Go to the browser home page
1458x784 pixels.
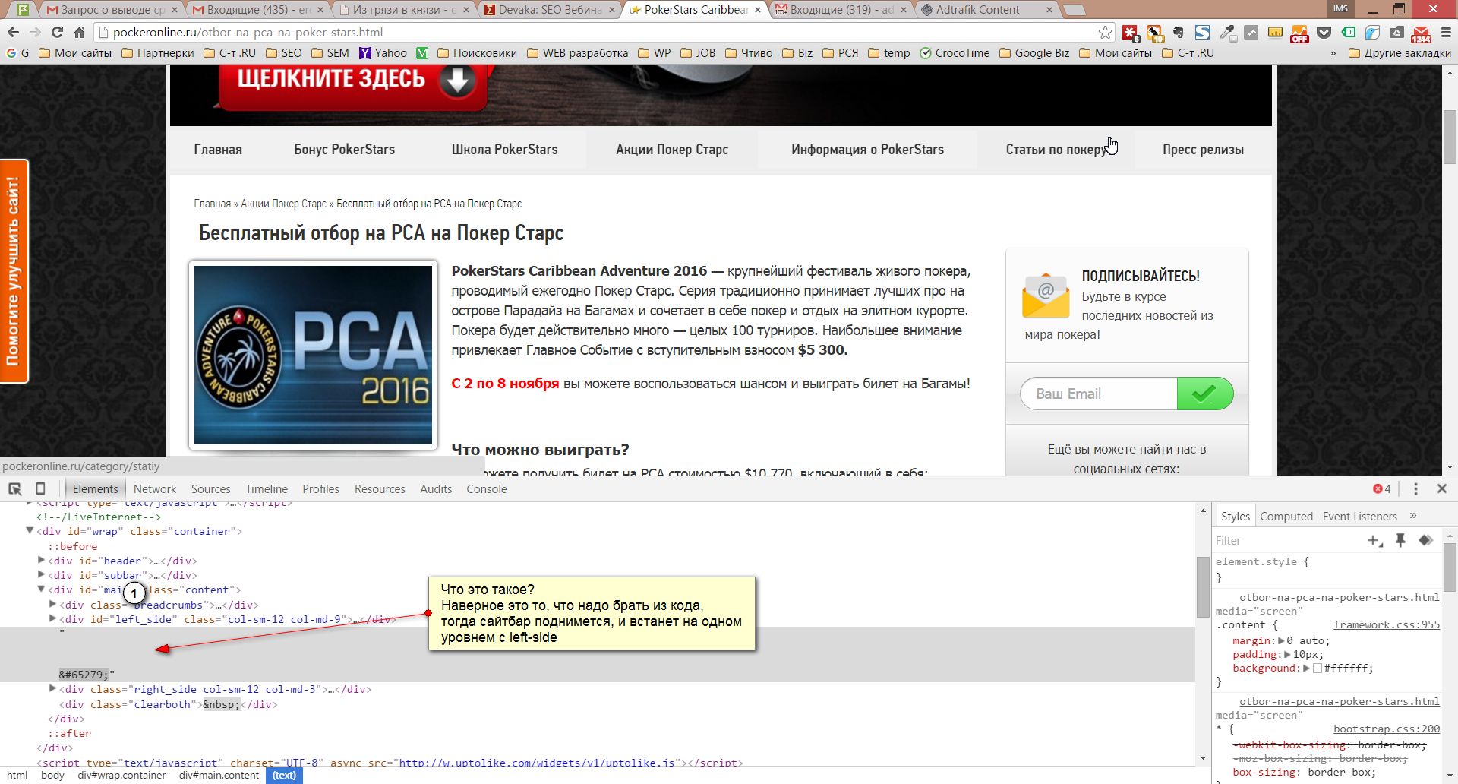79,33
